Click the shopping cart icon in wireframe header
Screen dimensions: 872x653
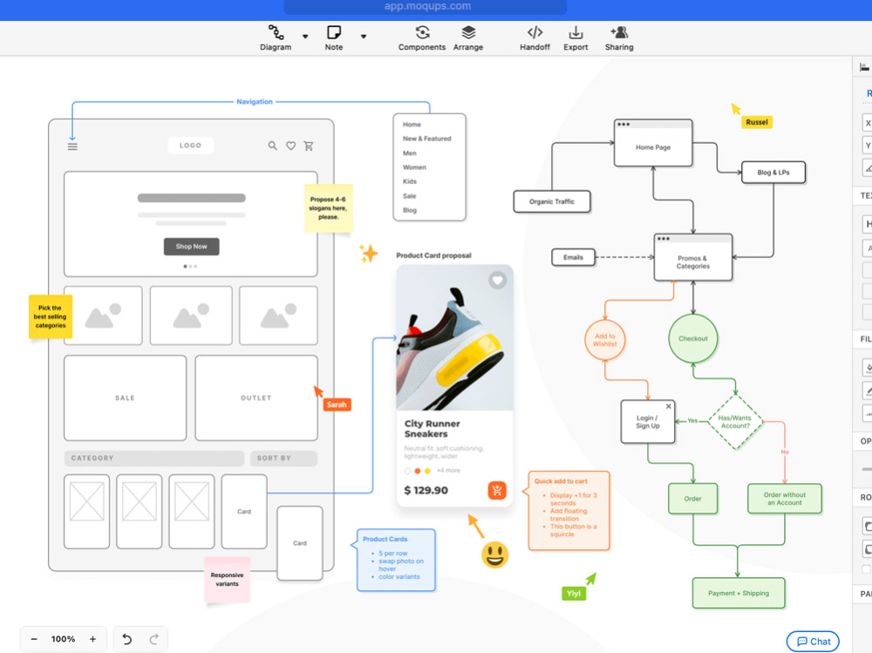pos(309,146)
